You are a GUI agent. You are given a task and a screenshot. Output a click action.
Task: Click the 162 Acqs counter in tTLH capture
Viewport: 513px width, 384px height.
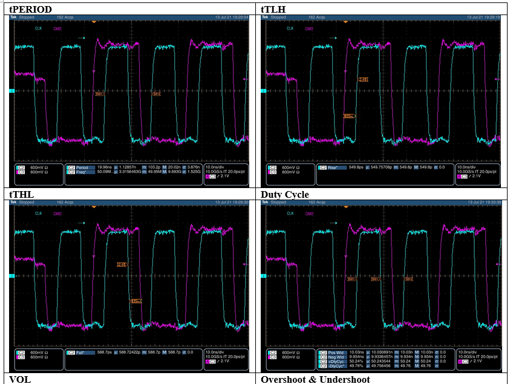click(x=316, y=17)
